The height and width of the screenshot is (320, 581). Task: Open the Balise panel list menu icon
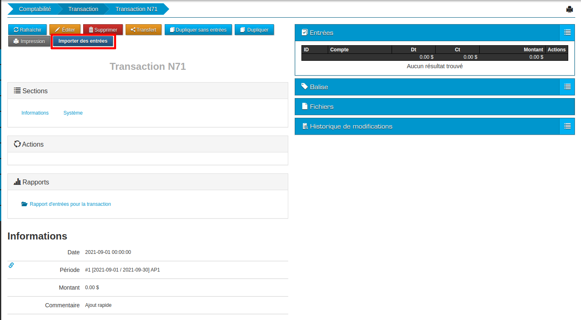click(x=567, y=87)
